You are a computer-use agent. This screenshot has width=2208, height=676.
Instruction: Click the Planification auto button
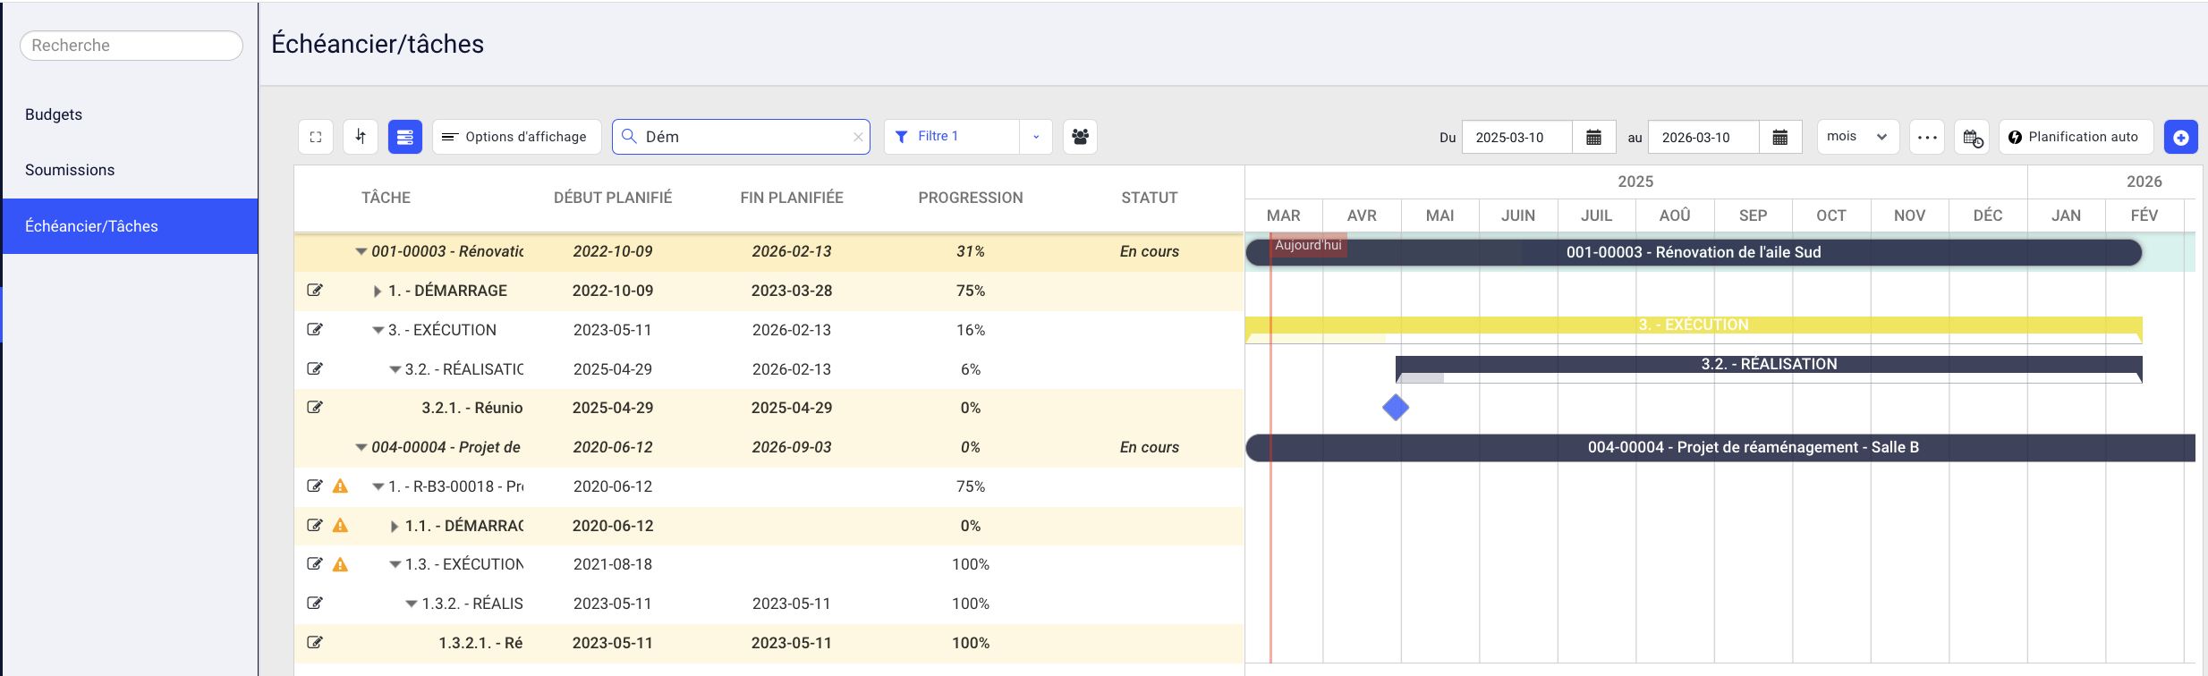[x=2075, y=137]
